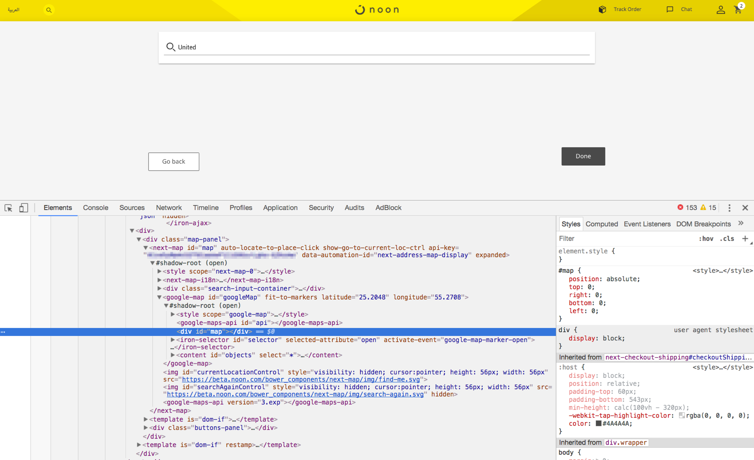Select the Computed sidebar tab
The height and width of the screenshot is (460, 754).
coord(601,224)
